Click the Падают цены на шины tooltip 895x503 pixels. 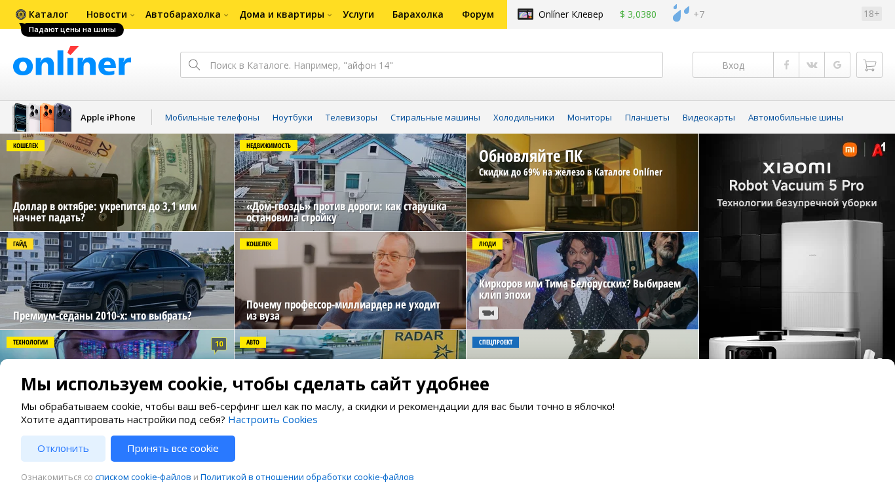[72, 30]
